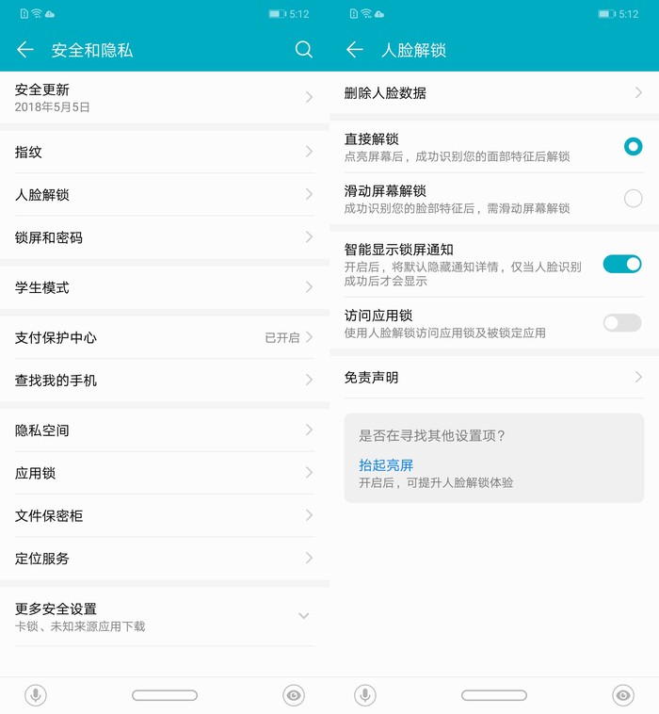Open 支付保护中心 showing 已开启
This screenshot has height=714, width=659.
pyautogui.click(x=164, y=337)
